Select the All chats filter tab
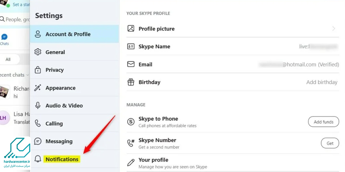 click(x=8, y=59)
